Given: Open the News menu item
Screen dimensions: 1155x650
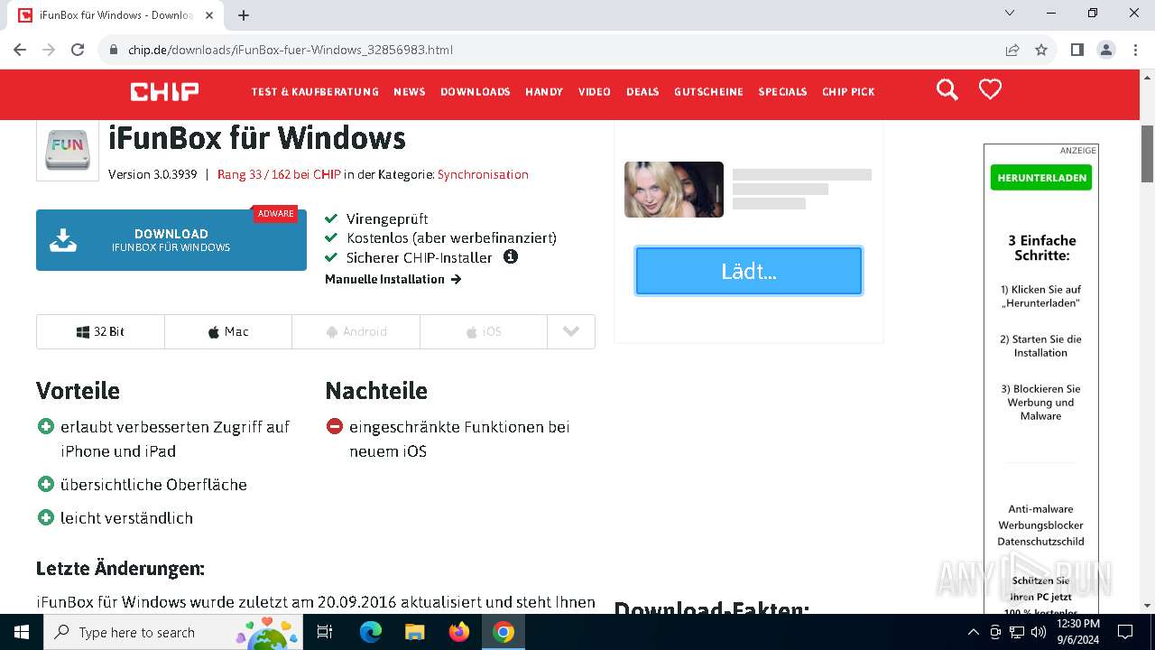Looking at the screenshot, I should (409, 92).
